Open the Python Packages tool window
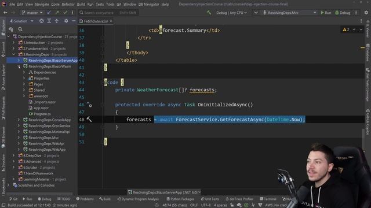This screenshot has height=208, width=371. (x=180, y=199)
